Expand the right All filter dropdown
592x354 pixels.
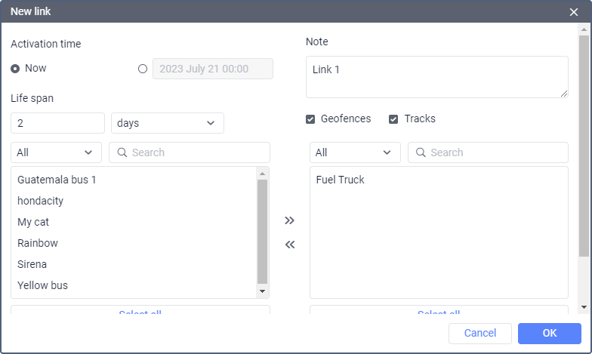(x=355, y=152)
